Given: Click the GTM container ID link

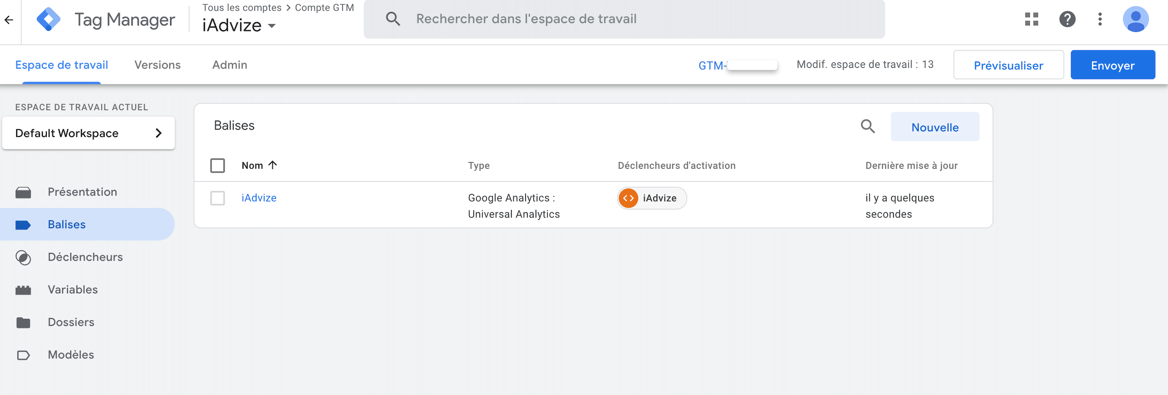Looking at the screenshot, I should click(737, 65).
